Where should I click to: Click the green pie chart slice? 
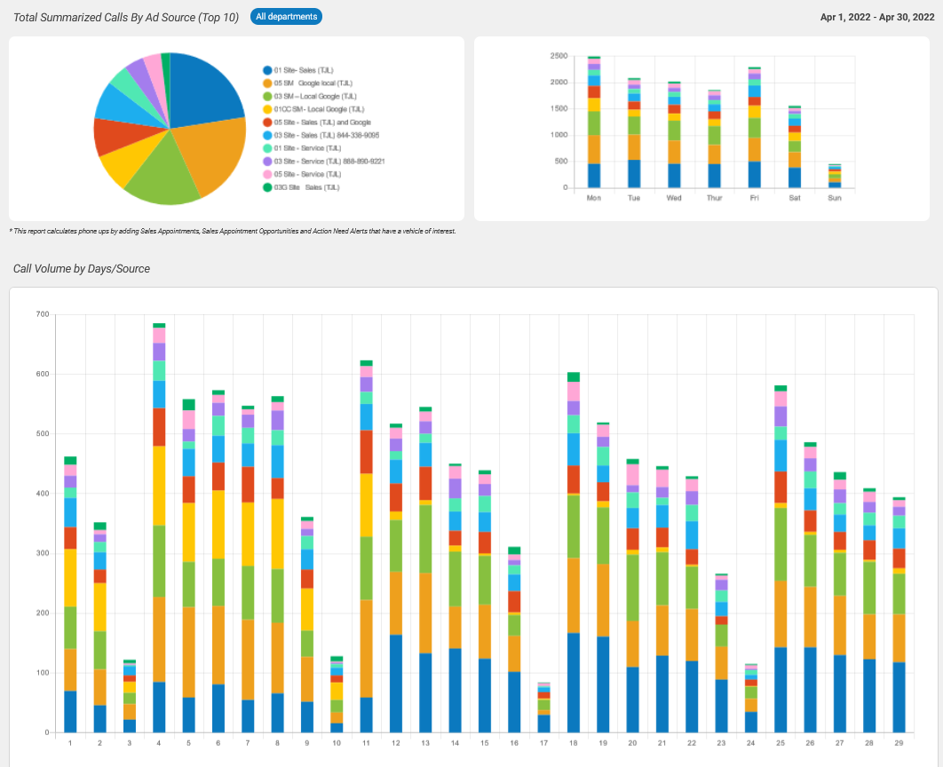pos(161,173)
